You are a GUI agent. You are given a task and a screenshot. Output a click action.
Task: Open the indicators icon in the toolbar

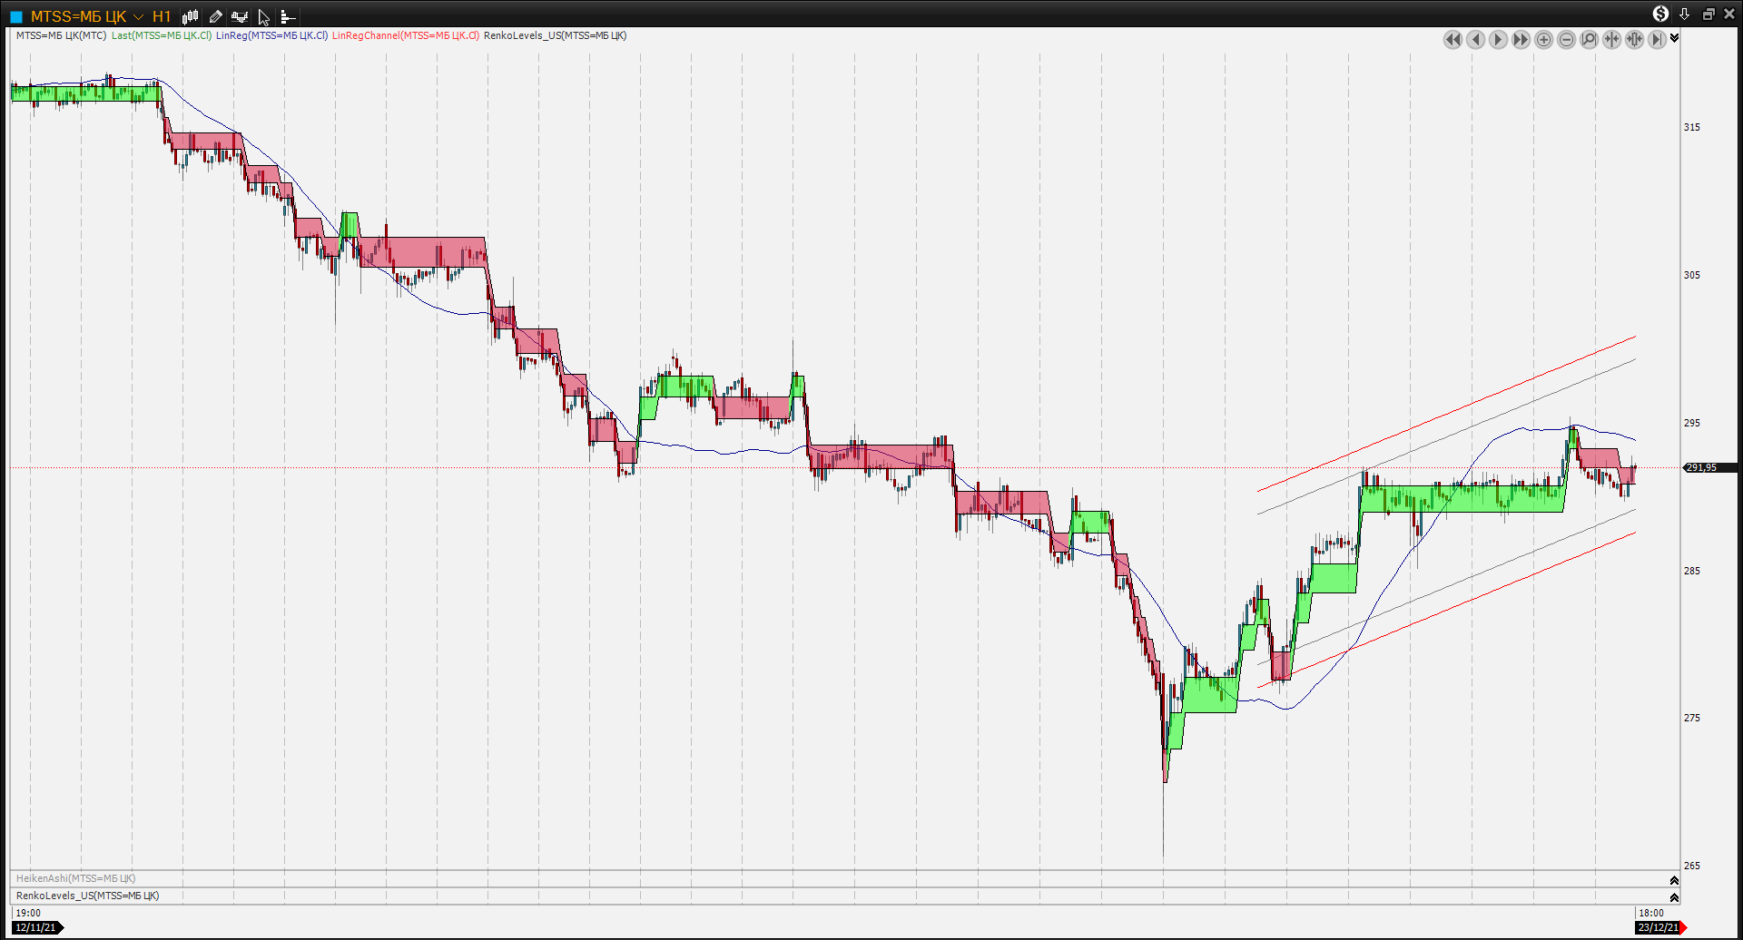click(x=240, y=16)
